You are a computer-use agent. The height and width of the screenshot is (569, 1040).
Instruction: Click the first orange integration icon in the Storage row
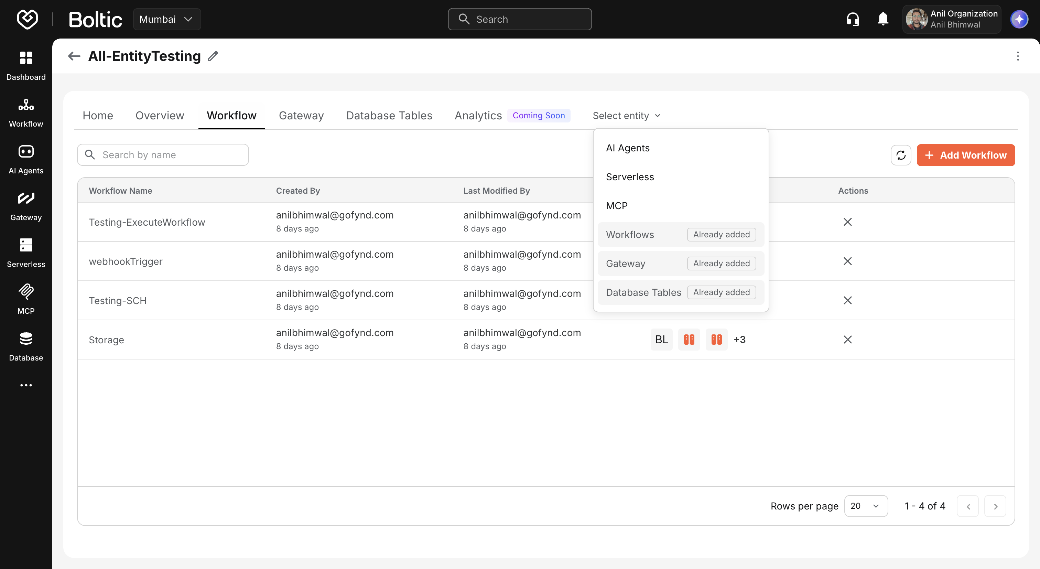tap(689, 340)
